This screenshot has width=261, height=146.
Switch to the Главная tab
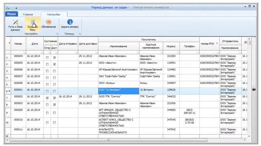[x=28, y=15]
